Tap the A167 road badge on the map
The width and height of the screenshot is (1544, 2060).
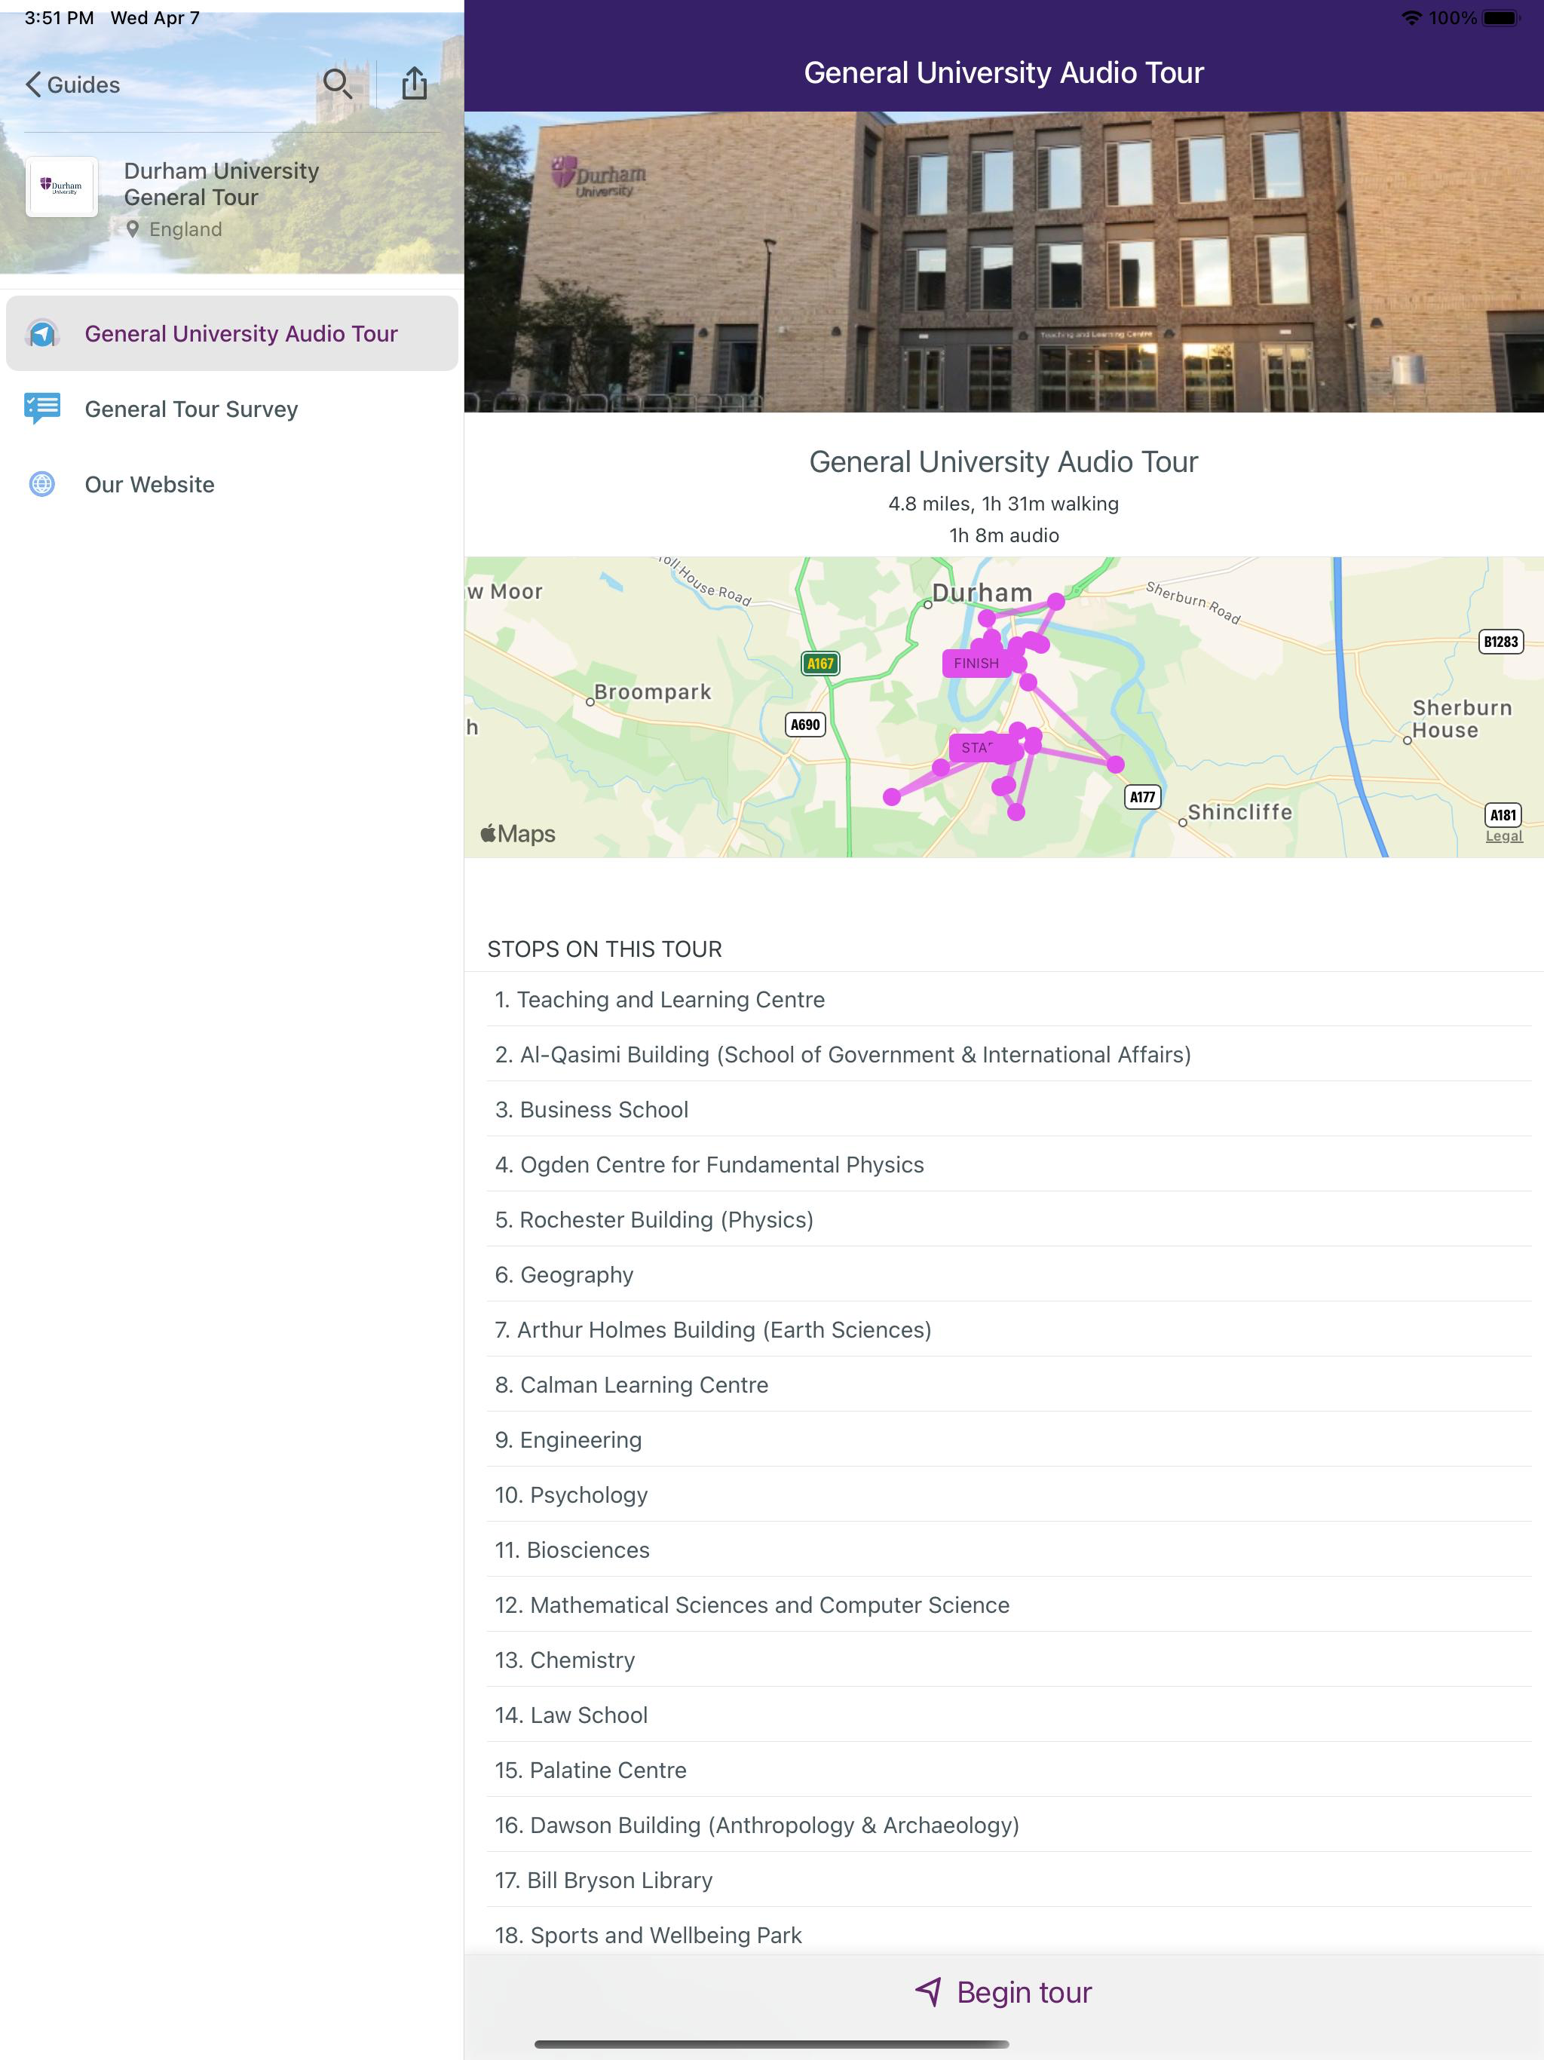(x=820, y=663)
